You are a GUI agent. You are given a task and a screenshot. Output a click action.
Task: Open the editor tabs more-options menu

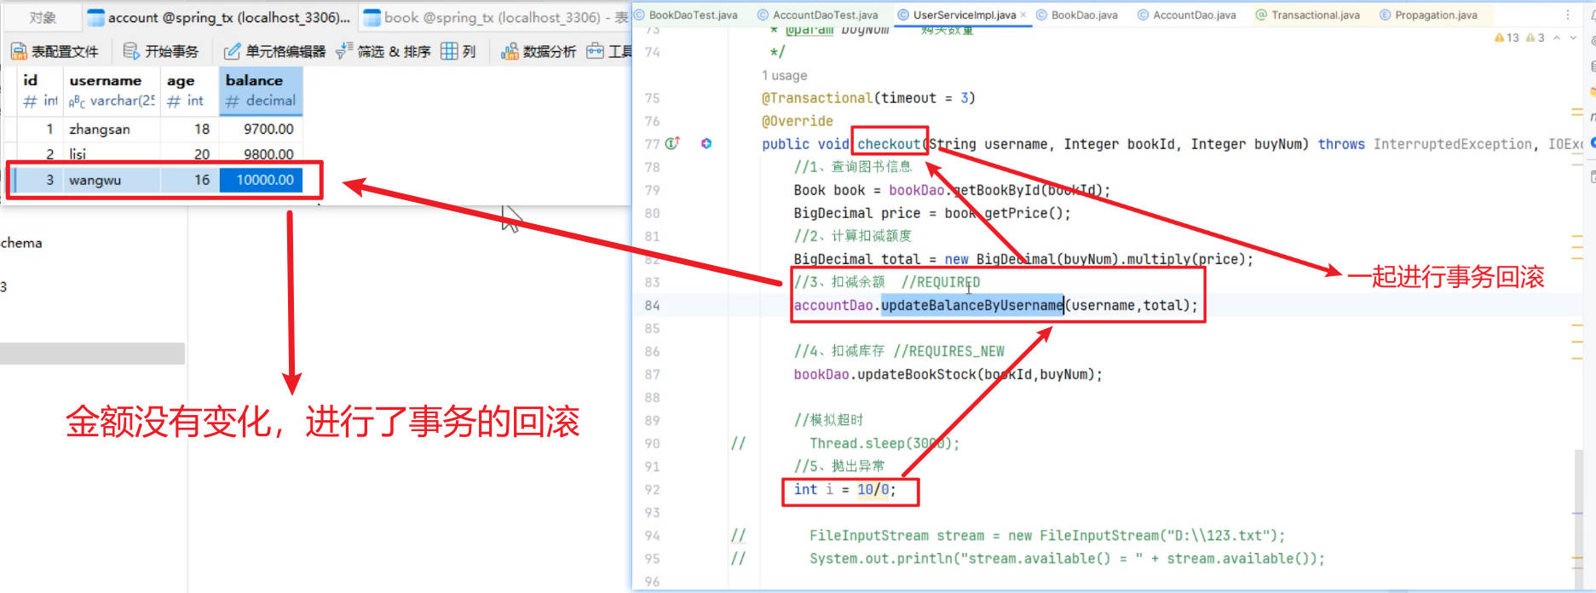tap(1568, 14)
